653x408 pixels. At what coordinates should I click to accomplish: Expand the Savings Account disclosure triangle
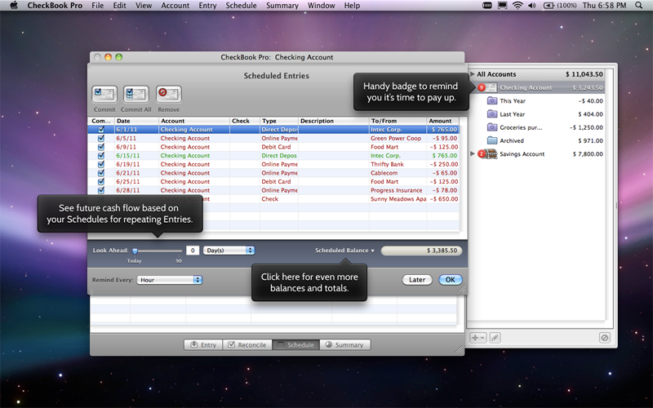473,153
